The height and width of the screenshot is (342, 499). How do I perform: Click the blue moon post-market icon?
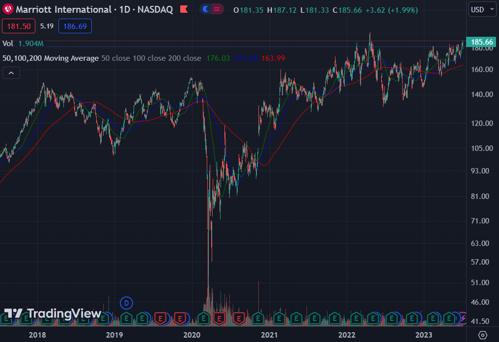pos(206,9)
